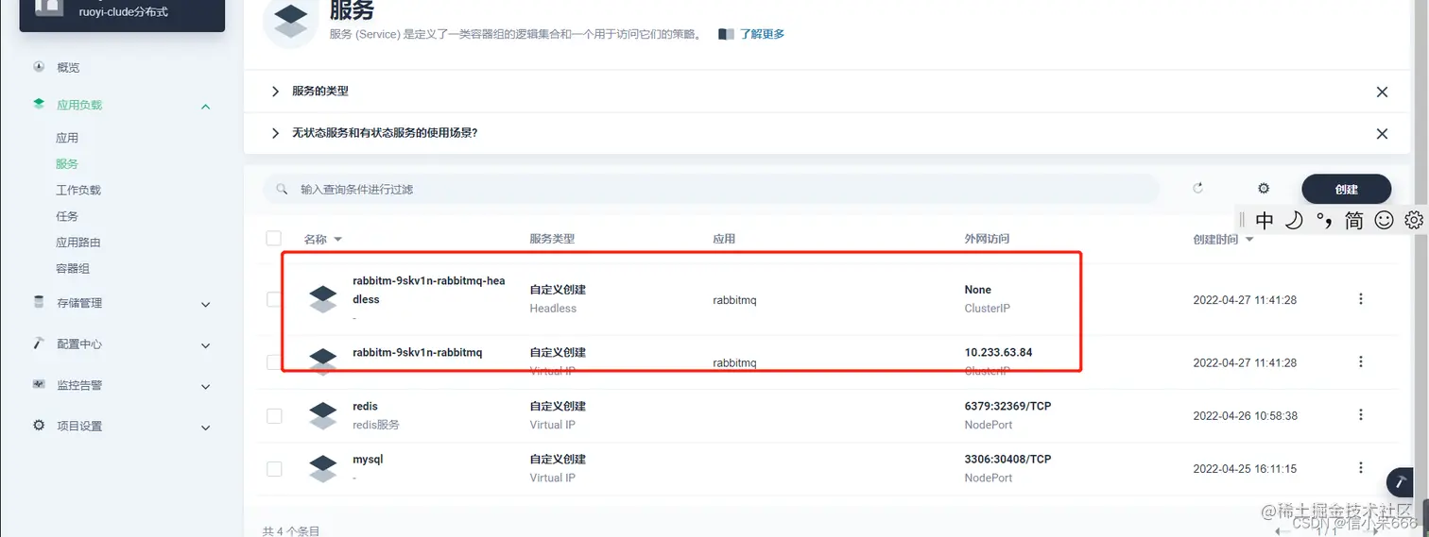Expand the 项目设置 section chevron
1429x537 pixels.
tap(205, 428)
